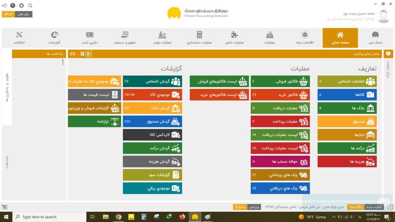
Task: Open the عملیات menu tab
Action: [x=270, y=38]
